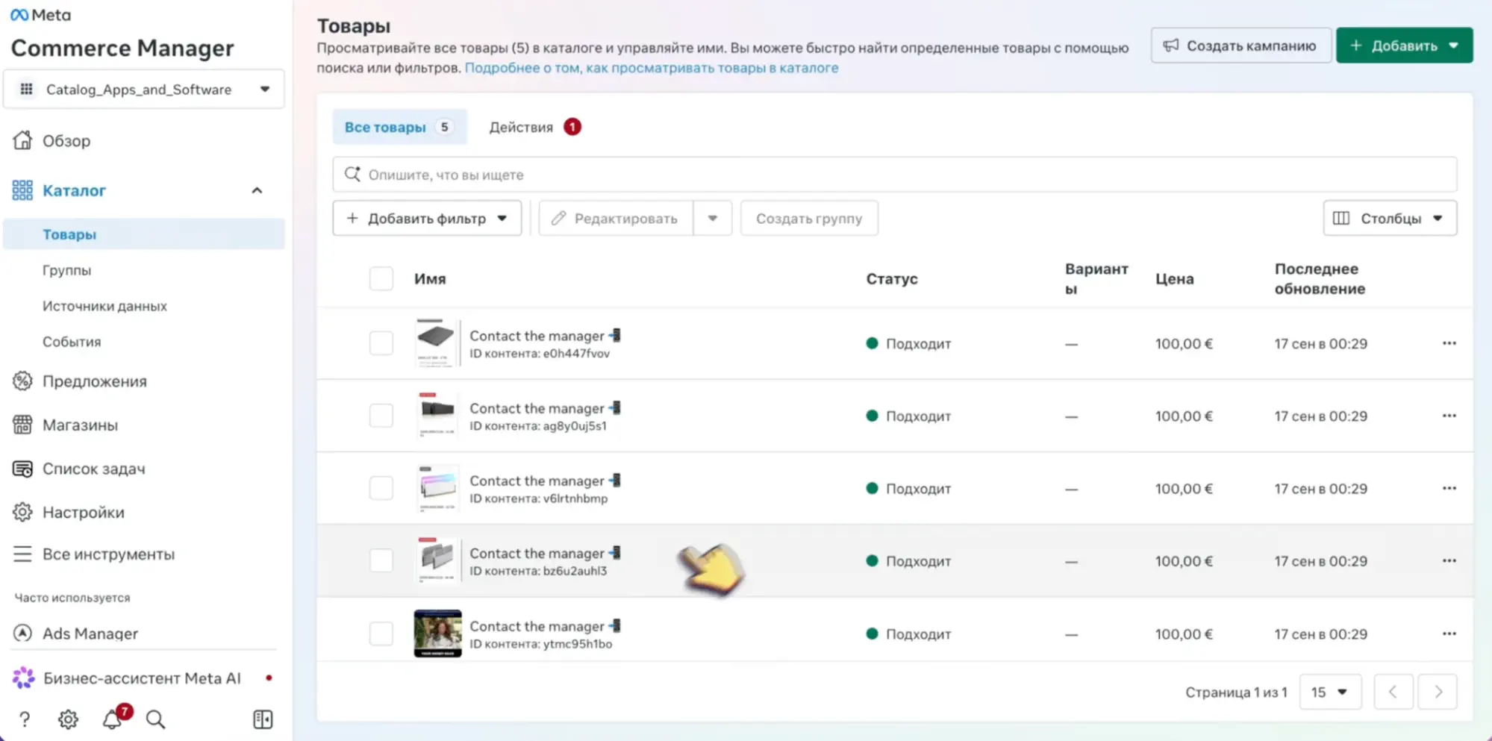Open more options for product bz6u2auhl3
Screen dimensions: 1492x741
[x=1449, y=560]
